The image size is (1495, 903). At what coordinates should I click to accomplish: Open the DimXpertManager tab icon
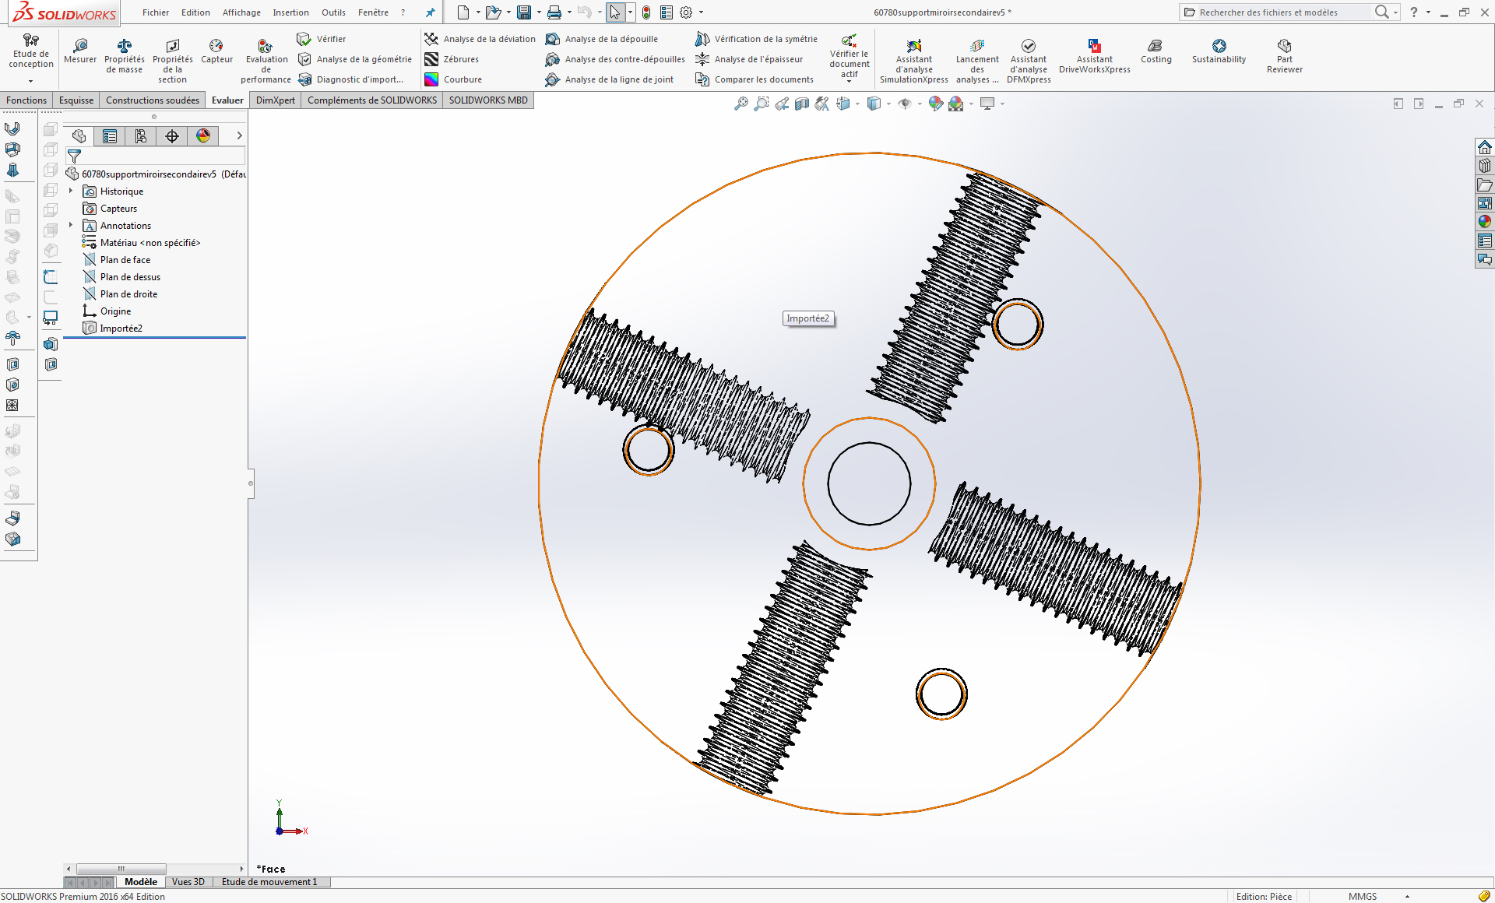coord(172,136)
